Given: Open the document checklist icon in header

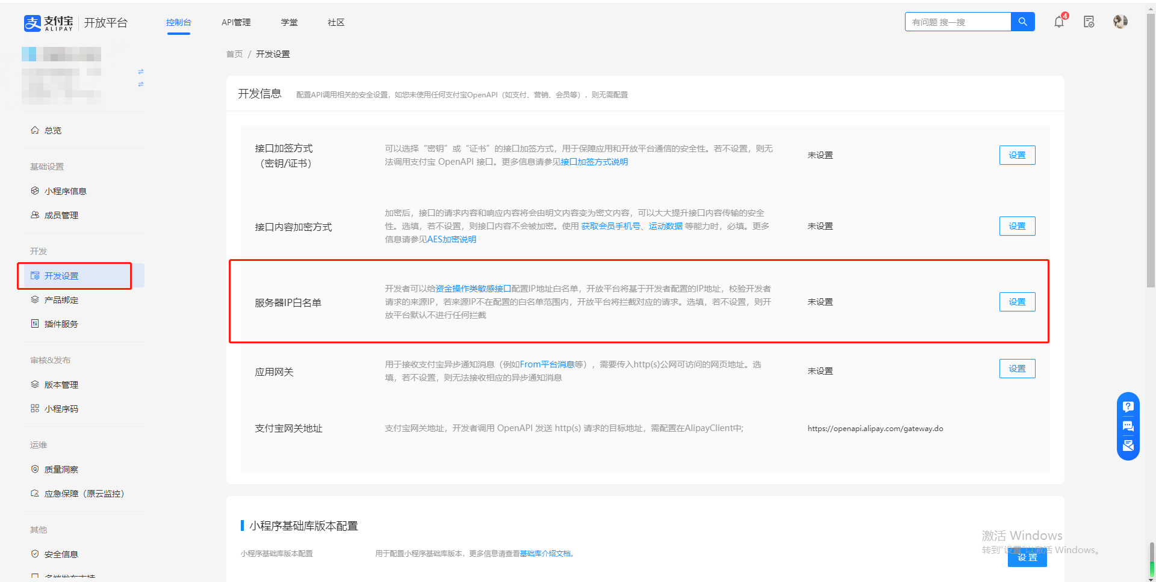Looking at the screenshot, I should click(x=1089, y=22).
